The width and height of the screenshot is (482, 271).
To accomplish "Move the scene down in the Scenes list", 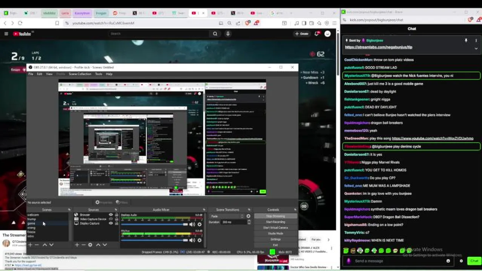I will [51, 245].
